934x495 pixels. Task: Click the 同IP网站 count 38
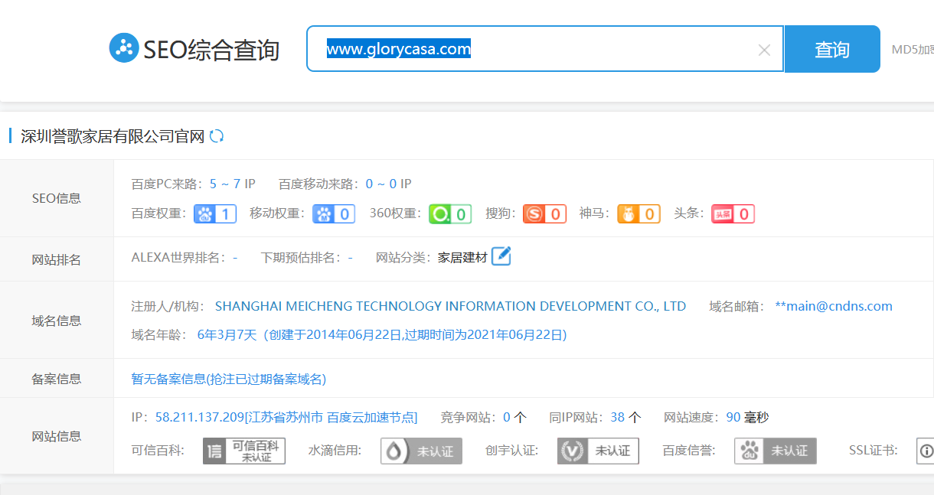point(617,417)
